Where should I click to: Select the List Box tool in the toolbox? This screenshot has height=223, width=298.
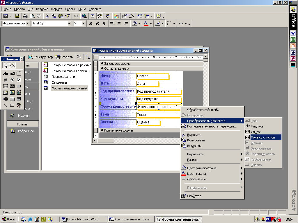click(x=12, y=86)
